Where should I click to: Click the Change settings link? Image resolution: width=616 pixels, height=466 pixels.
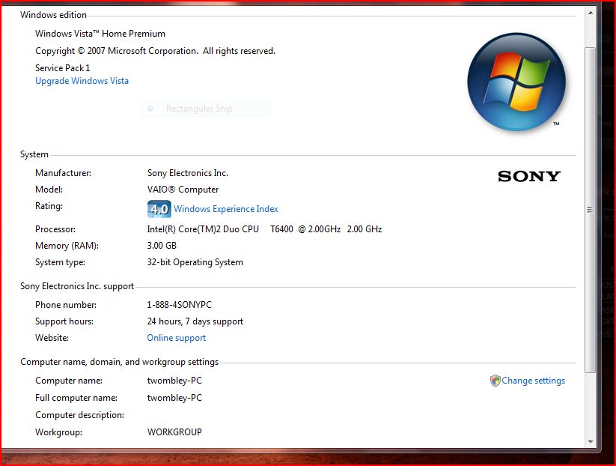tap(533, 381)
